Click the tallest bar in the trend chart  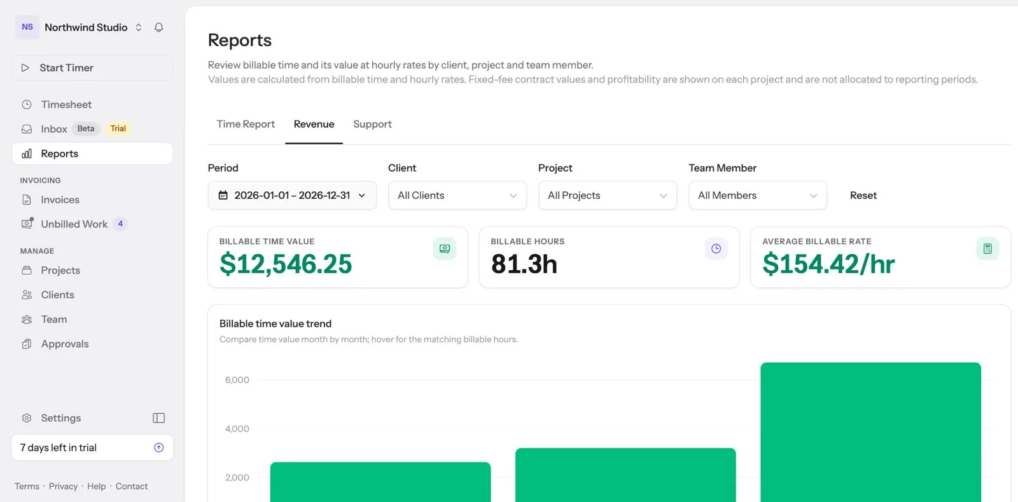[x=870, y=432]
